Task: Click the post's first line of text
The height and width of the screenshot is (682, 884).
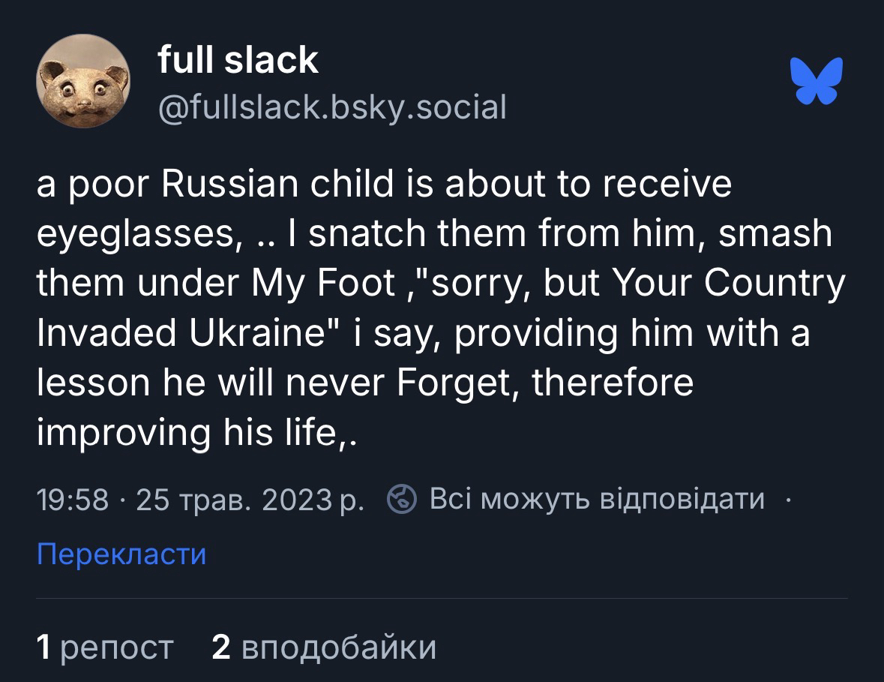Action: pos(383,185)
